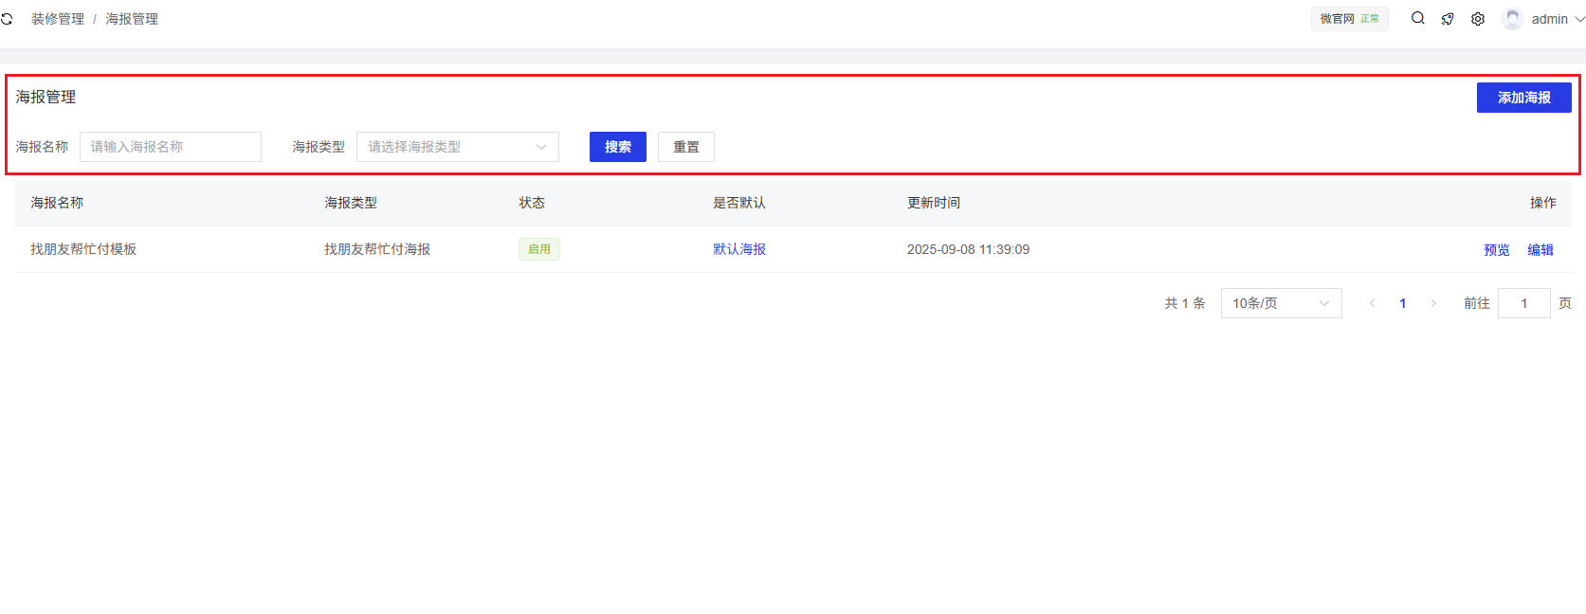Open the settings gear icon

(x=1478, y=19)
